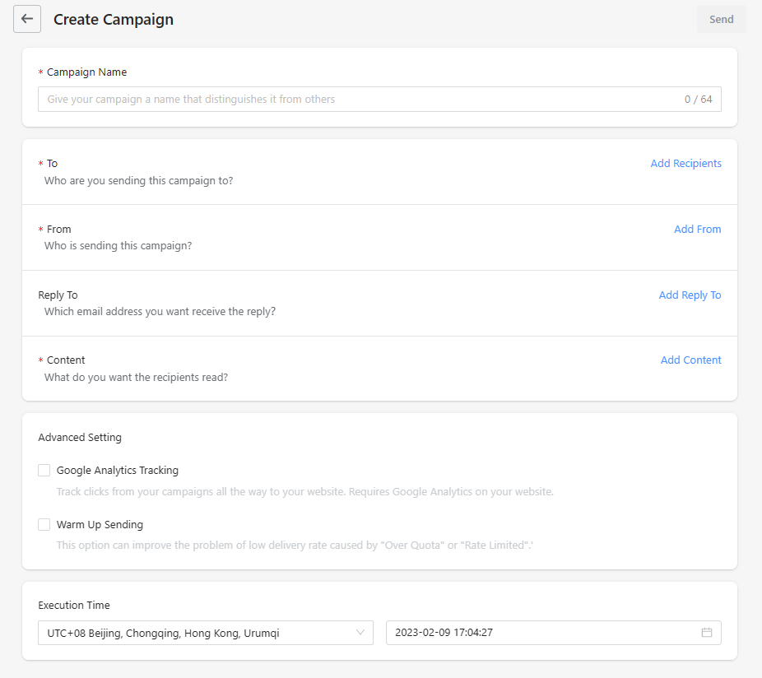Viewport: 762px width, 678px height.
Task: Click the Reply To label
Action: [58, 295]
